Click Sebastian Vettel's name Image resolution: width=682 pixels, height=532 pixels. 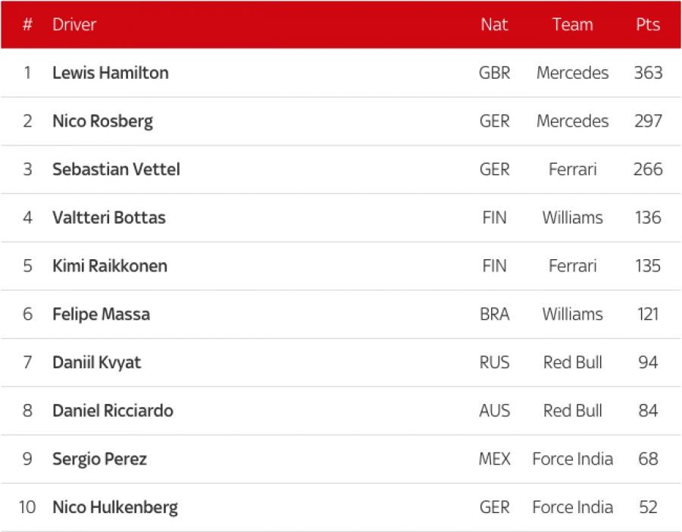tap(116, 169)
